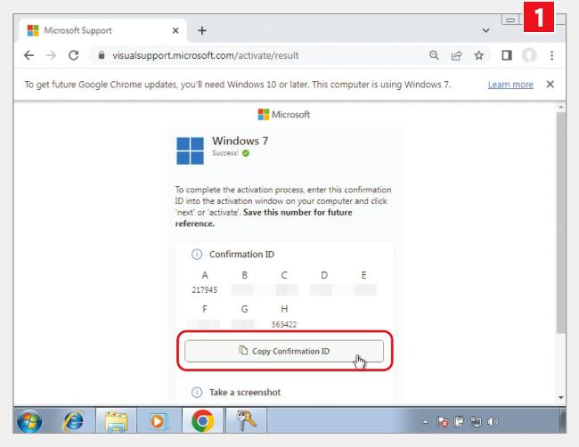This screenshot has width=579, height=447.
Task: Reload the page with refresh icon
Action: [x=73, y=55]
